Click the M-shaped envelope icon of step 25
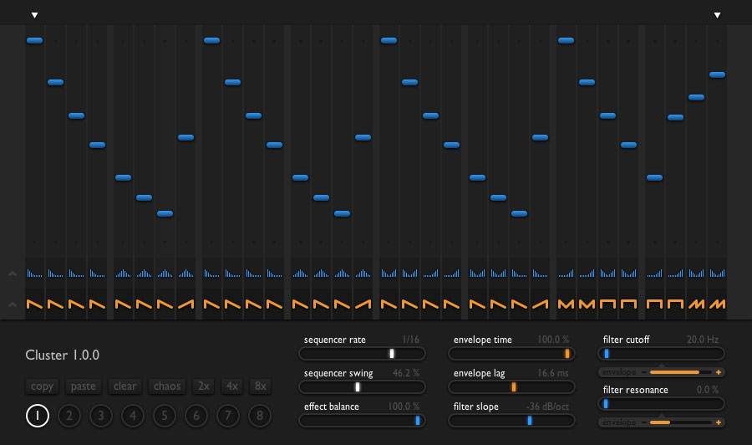The height and width of the screenshot is (445, 752). (566, 304)
